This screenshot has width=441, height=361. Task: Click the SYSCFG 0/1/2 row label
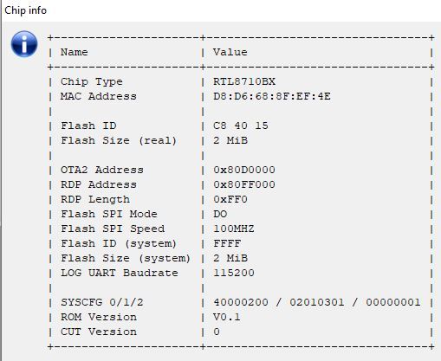(101, 302)
